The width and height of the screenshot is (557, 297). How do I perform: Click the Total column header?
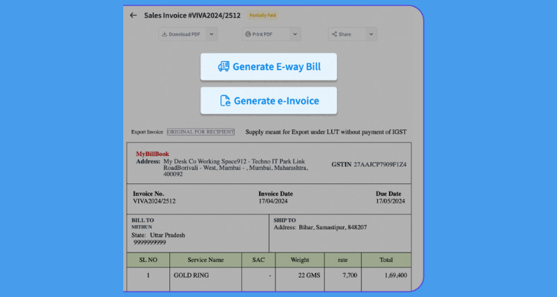click(386, 260)
